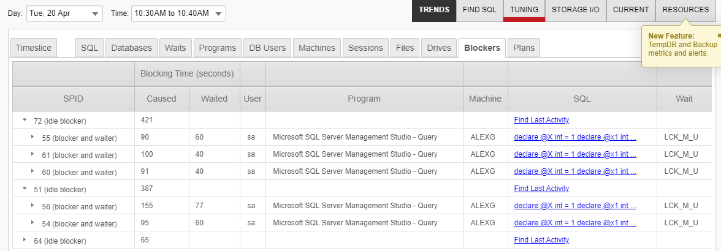The height and width of the screenshot is (251, 721).
Task: Expand SPID 56 blocker and waiter row
Action: coord(32,206)
